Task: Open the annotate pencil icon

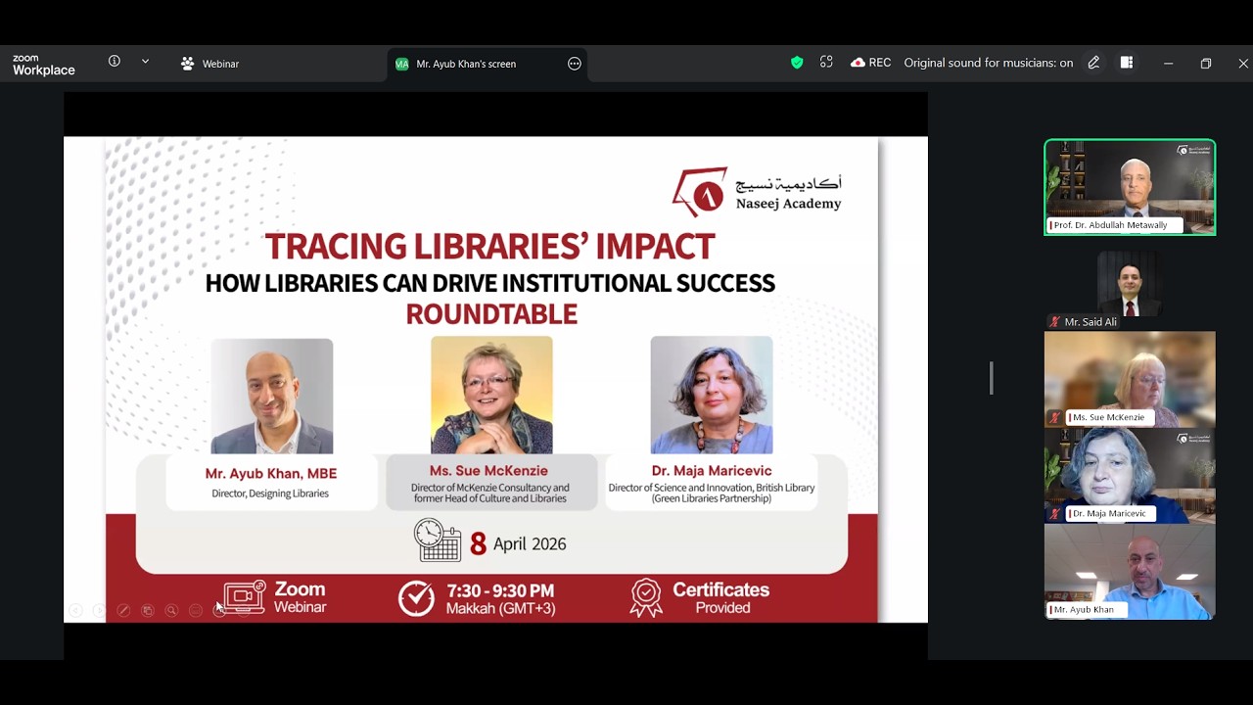Action: point(1093,63)
